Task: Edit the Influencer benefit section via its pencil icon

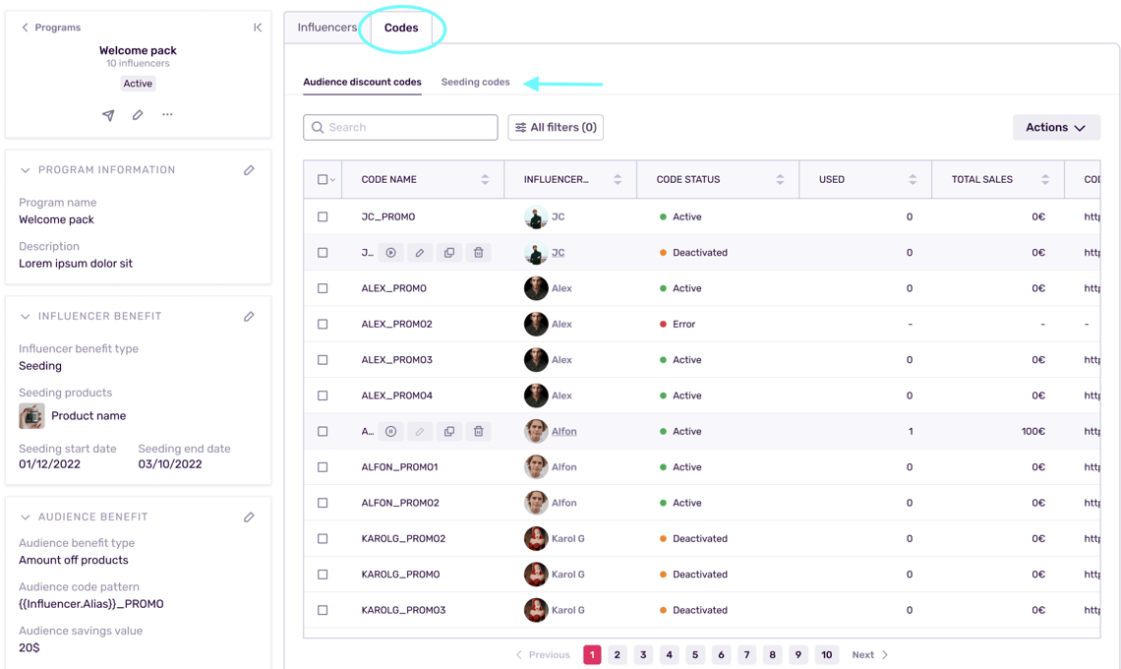Action: pos(249,316)
